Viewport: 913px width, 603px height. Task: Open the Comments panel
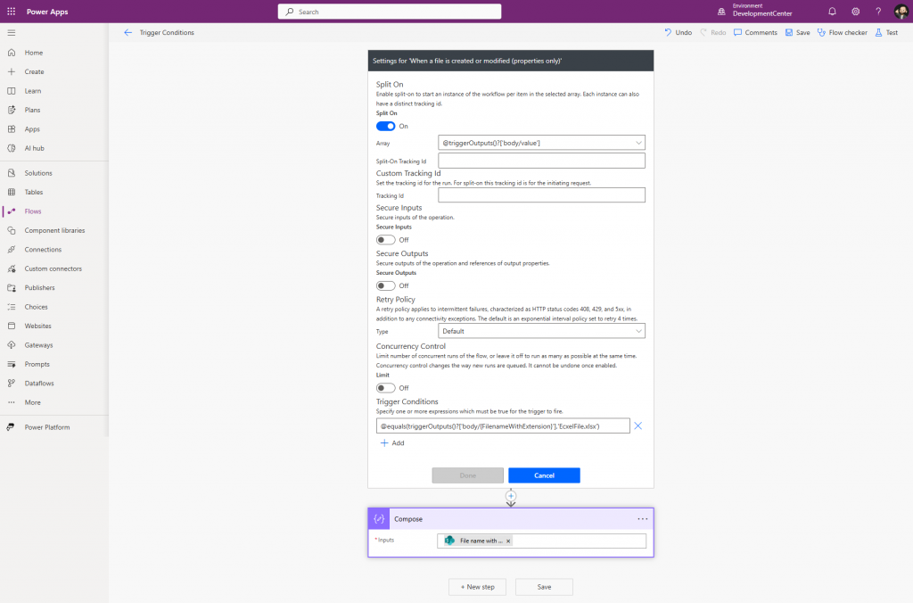coord(755,32)
